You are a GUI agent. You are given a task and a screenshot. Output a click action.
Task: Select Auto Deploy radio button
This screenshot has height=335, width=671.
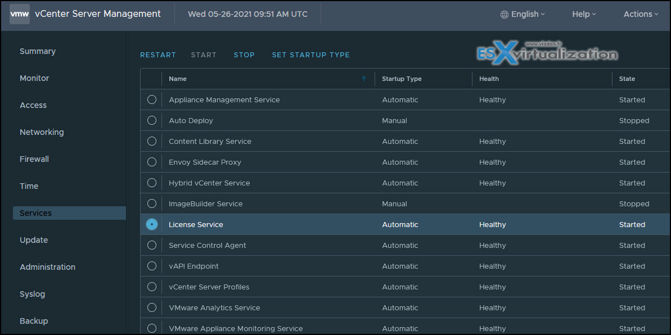(152, 121)
